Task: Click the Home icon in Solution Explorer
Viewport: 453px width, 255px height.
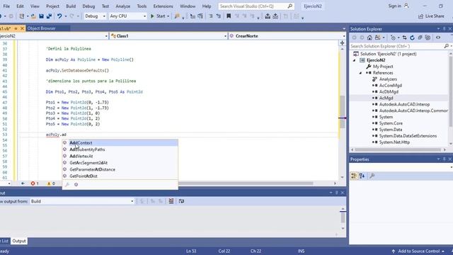Action: pos(369,38)
